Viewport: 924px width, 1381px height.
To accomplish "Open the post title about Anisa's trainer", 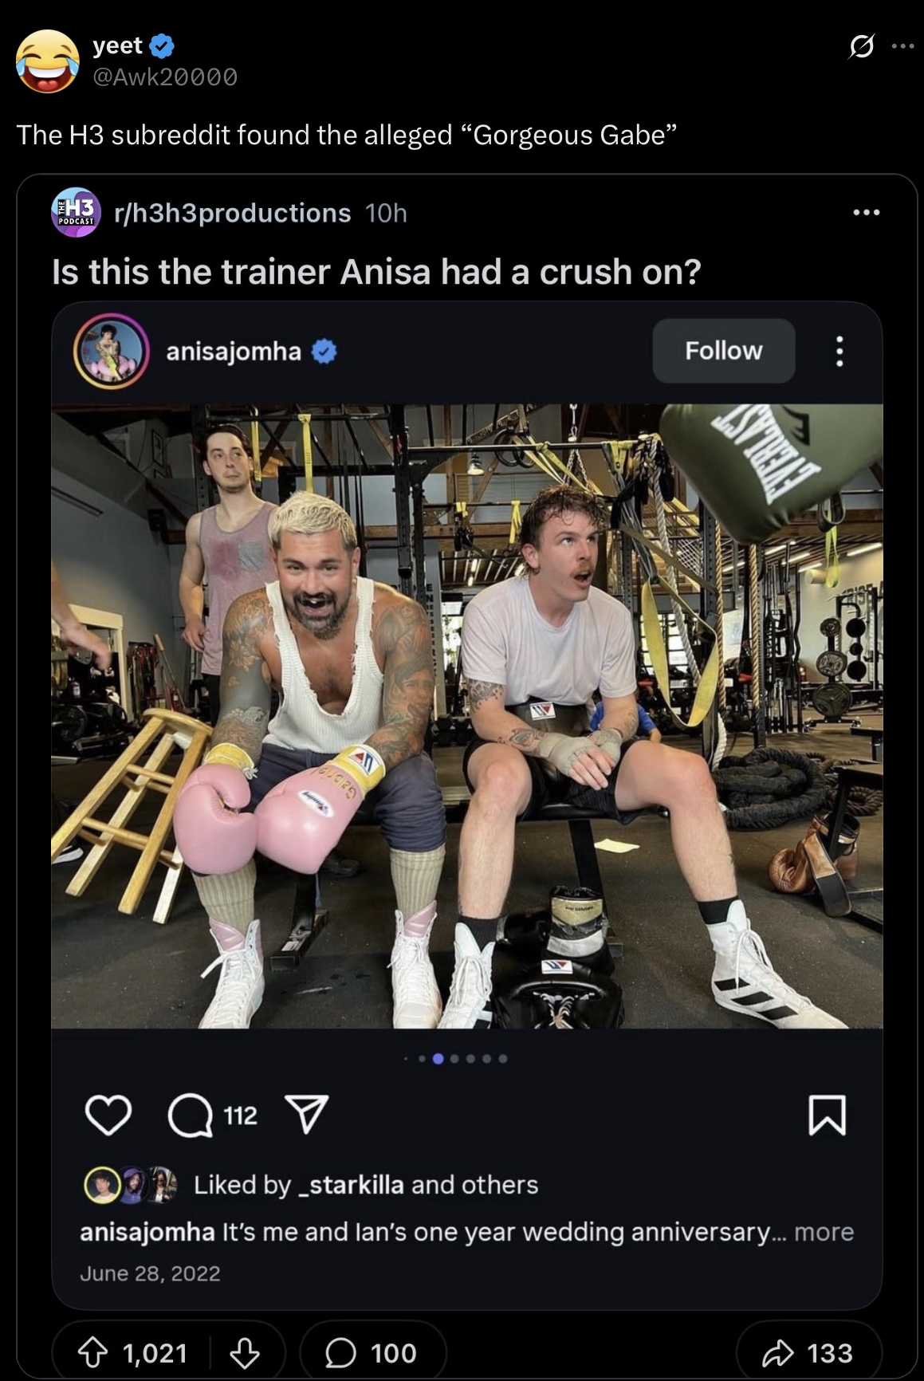I will coord(376,272).
